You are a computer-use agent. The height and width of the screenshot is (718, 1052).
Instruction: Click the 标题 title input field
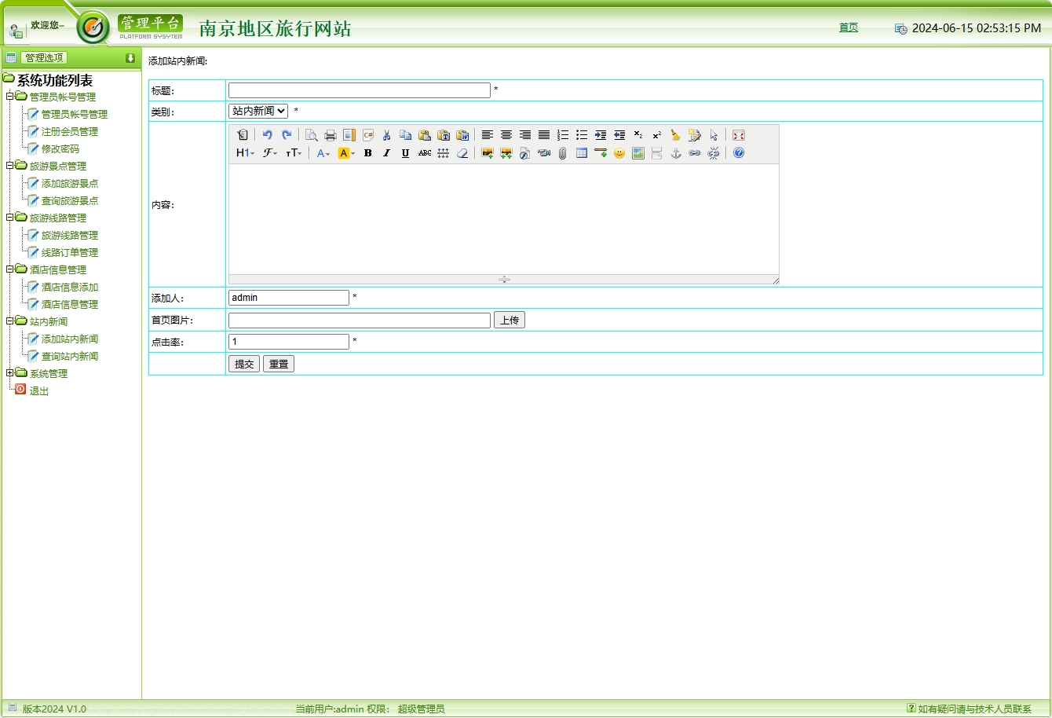tap(359, 90)
